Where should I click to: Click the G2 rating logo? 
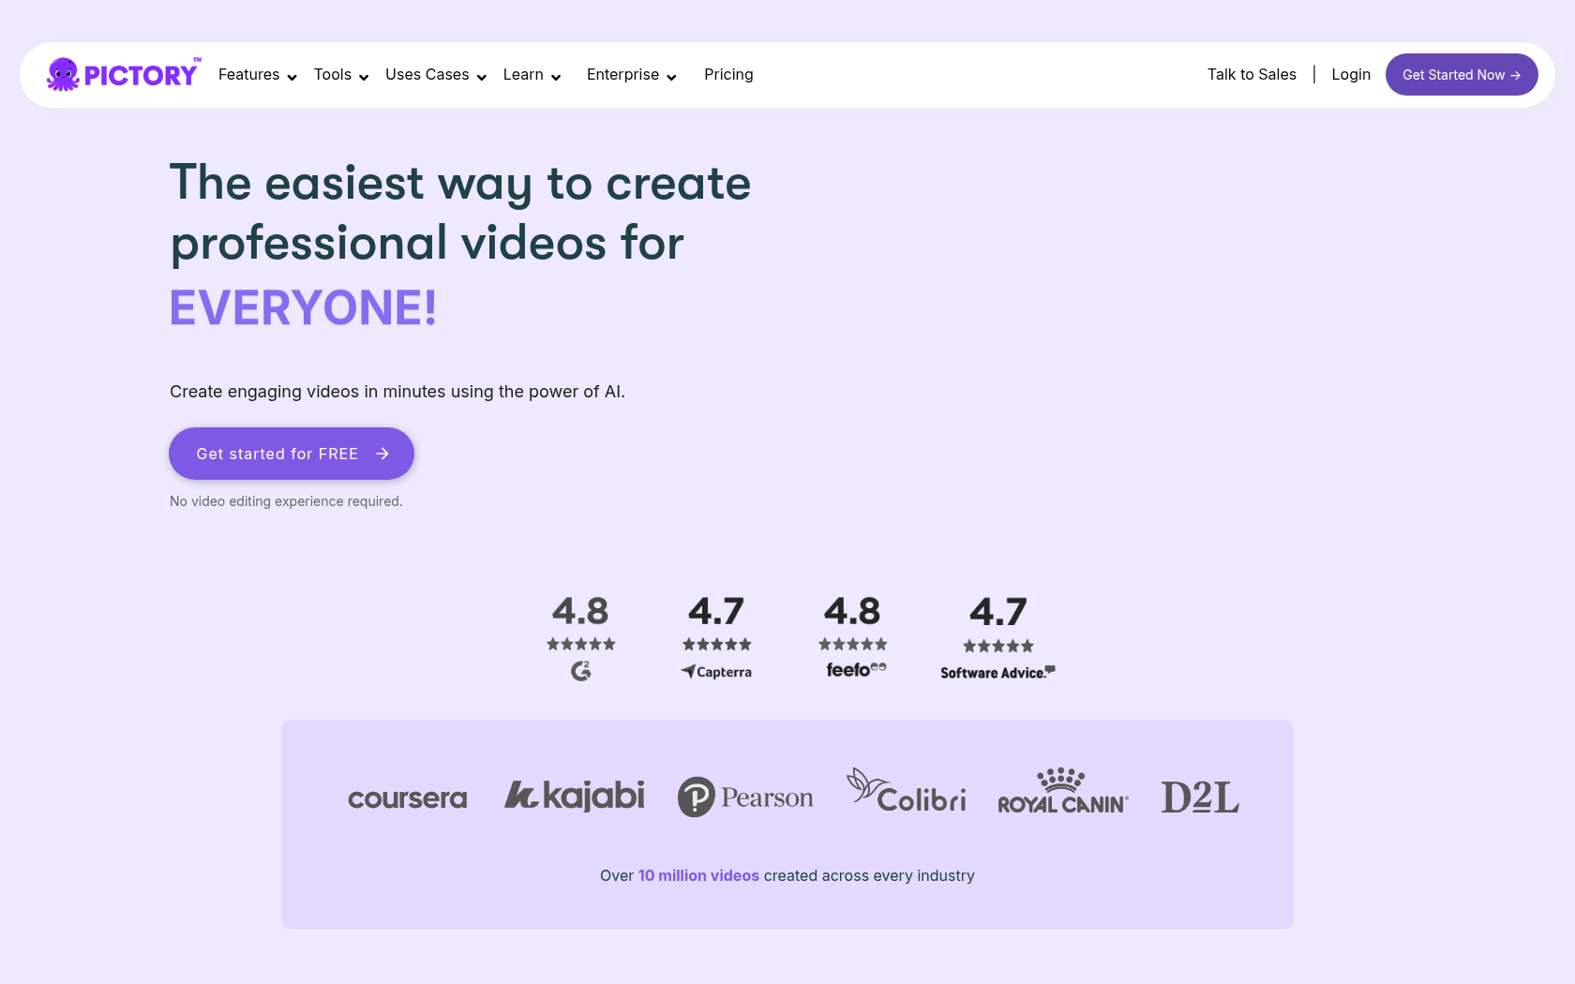point(581,671)
